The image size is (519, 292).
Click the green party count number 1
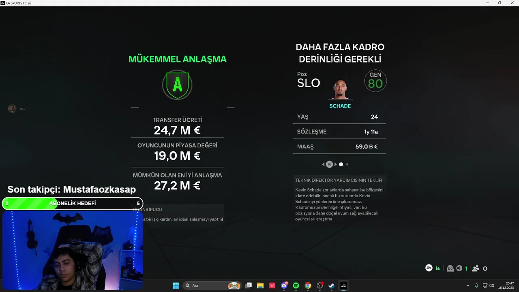click(466, 268)
